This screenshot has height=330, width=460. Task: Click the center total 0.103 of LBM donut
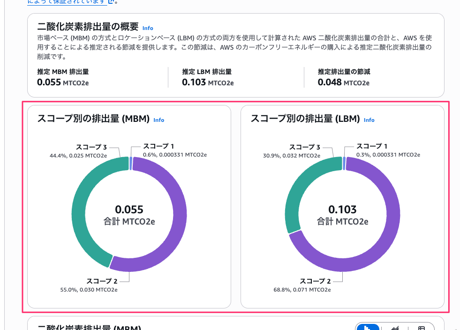[342, 210]
